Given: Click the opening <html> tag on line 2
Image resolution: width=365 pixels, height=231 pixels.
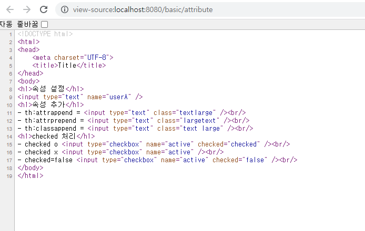Looking at the screenshot, I should click(x=28, y=42).
